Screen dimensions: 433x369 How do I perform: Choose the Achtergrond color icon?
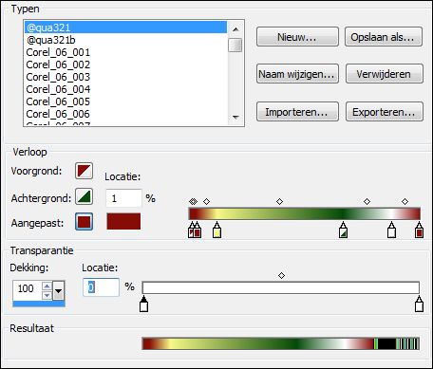click(x=84, y=196)
